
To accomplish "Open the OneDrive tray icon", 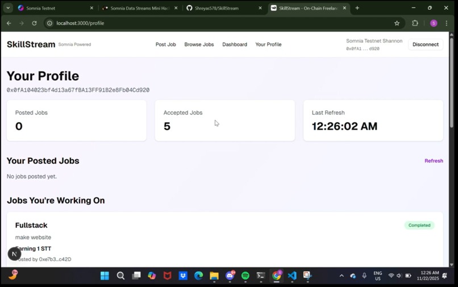I will (353, 276).
